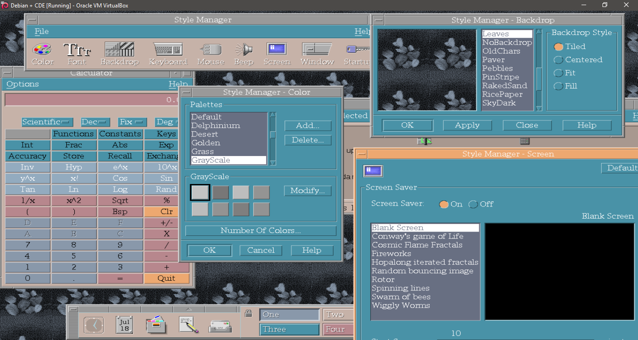Expand the Scientific mode dropdown
Screen dimensions: 638x340
click(47, 122)
